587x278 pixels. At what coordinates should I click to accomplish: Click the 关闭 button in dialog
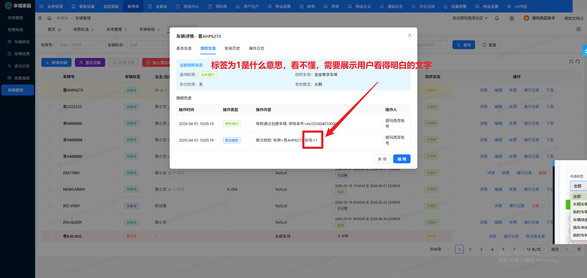pos(382,159)
